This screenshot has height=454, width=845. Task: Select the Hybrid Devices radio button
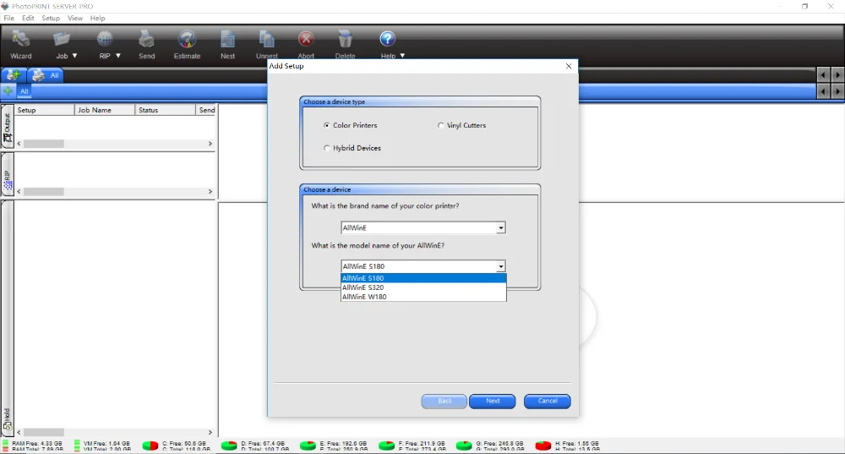tap(326, 148)
